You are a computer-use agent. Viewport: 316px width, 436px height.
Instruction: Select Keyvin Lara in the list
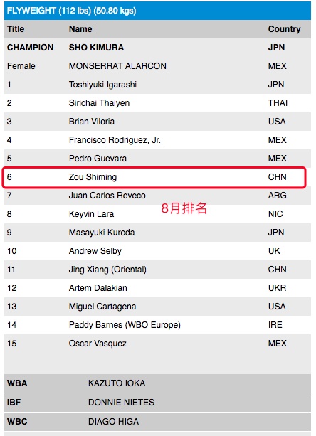click(91, 214)
